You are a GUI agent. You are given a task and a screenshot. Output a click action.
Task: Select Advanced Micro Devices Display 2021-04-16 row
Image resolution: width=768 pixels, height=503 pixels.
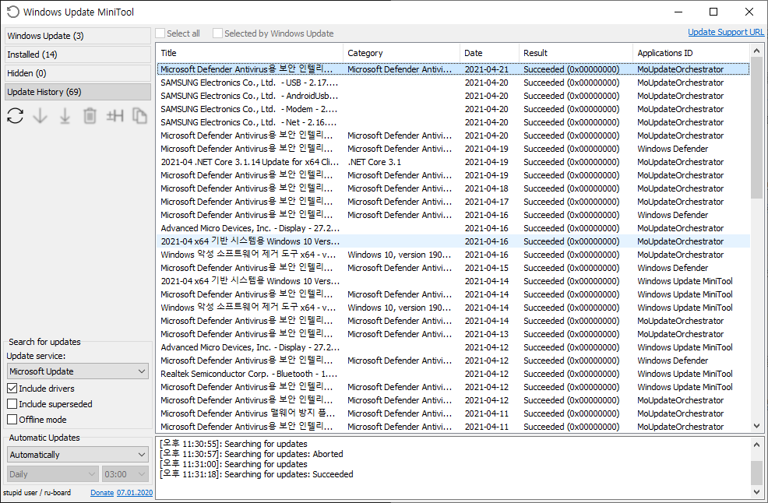453,228
